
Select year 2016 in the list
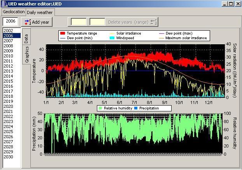(x=12, y=86)
